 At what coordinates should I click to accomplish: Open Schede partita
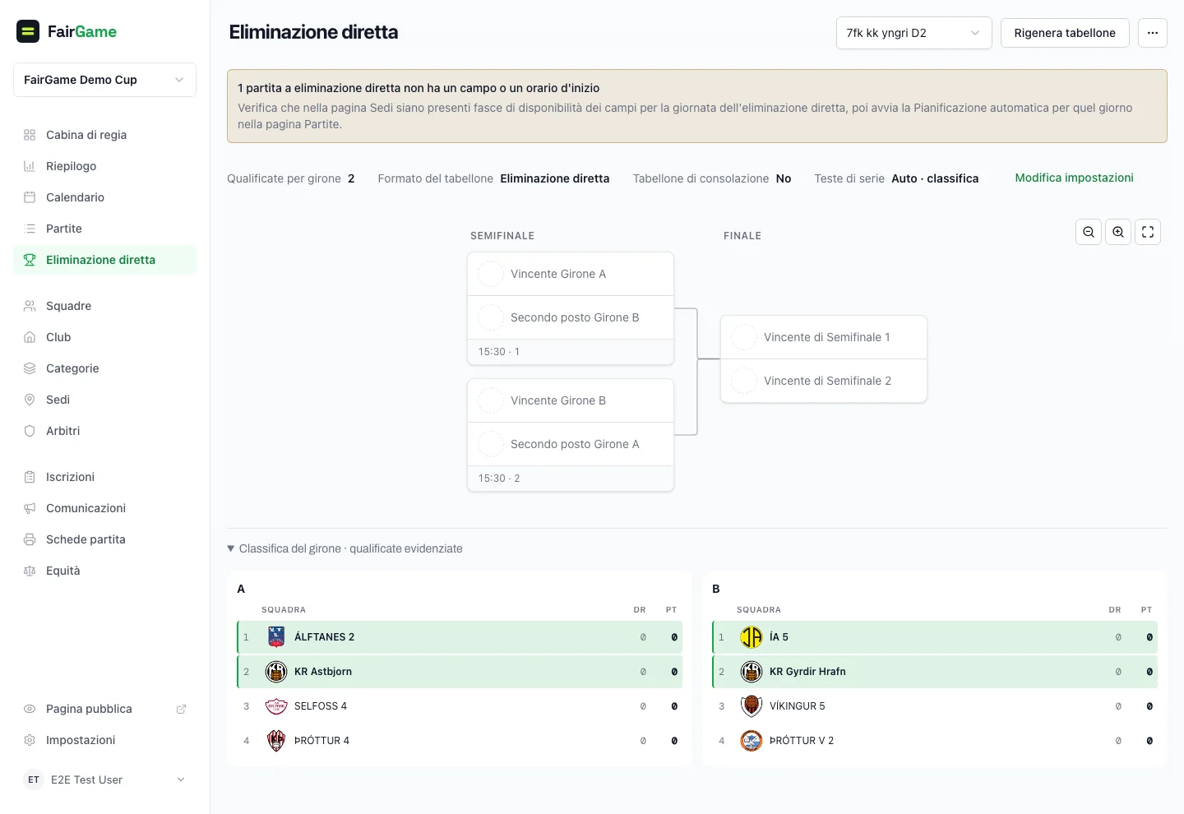pyautogui.click(x=104, y=539)
